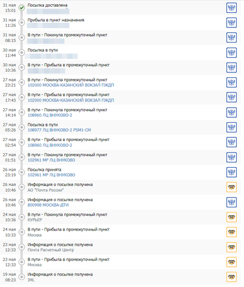Open link 102000 МОСКВА-КАЗАНСКИЙ ВОКЗАЛ at 17:43
The width and height of the screenshot is (244, 287).
(x=71, y=100)
